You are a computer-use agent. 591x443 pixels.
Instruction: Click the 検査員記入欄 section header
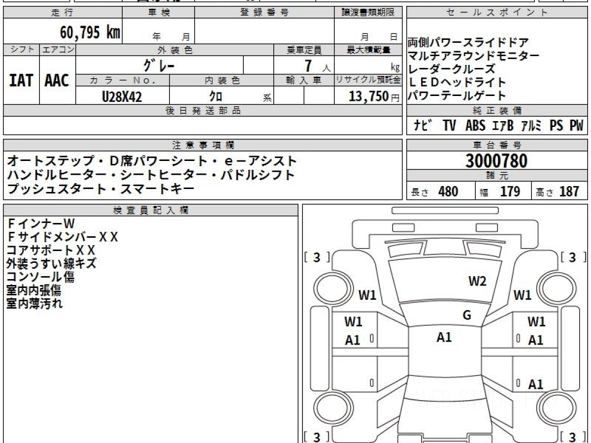click(150, 210)
